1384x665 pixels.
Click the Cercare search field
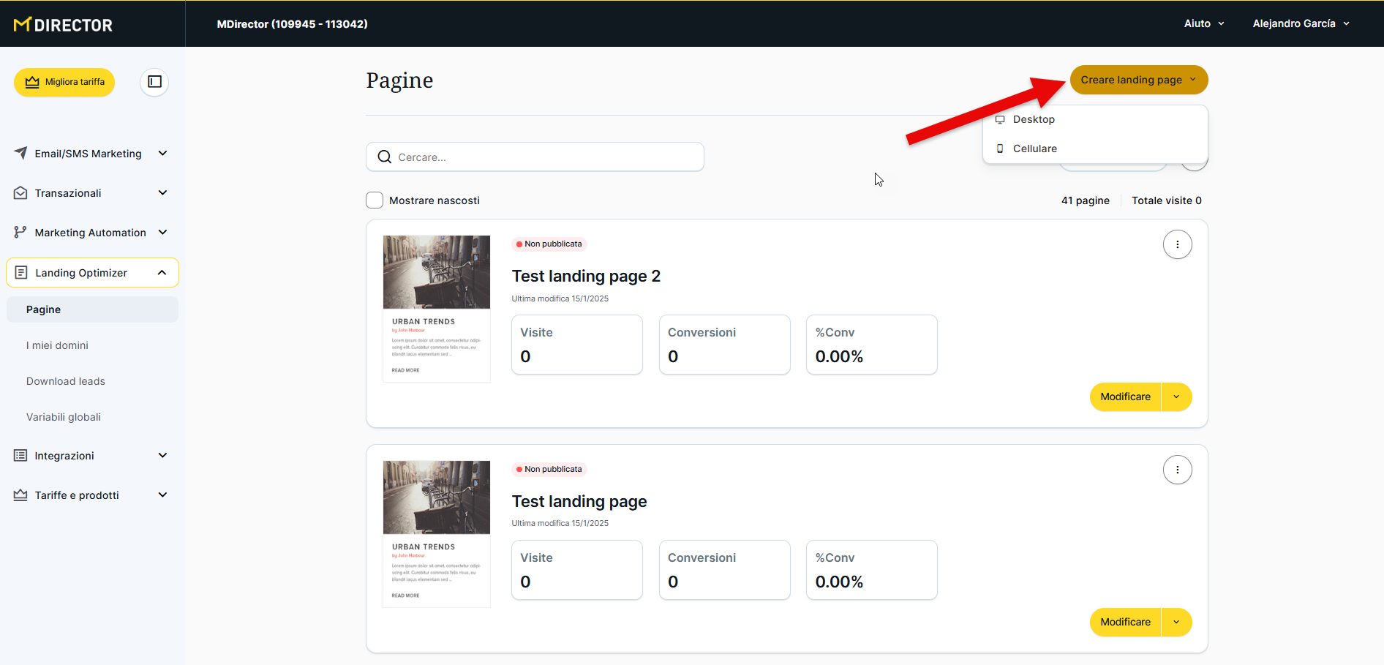coord(541,157)
